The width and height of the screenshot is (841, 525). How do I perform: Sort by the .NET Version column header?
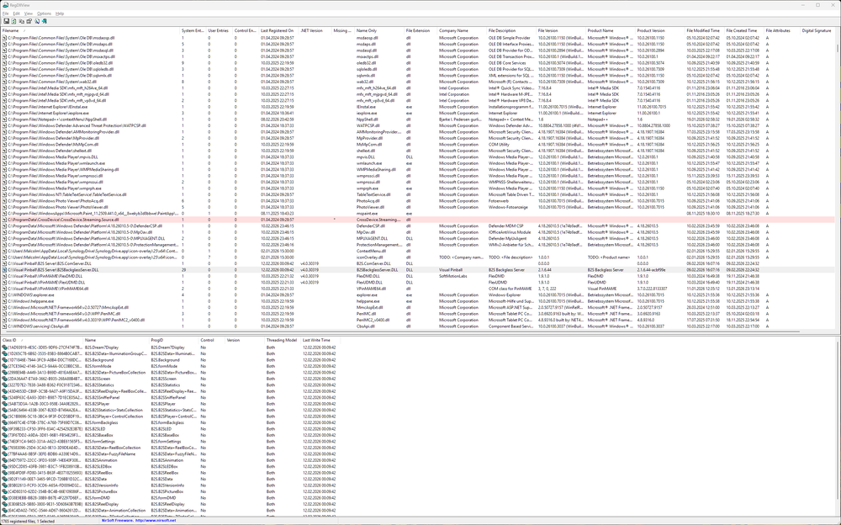(315, 30)
